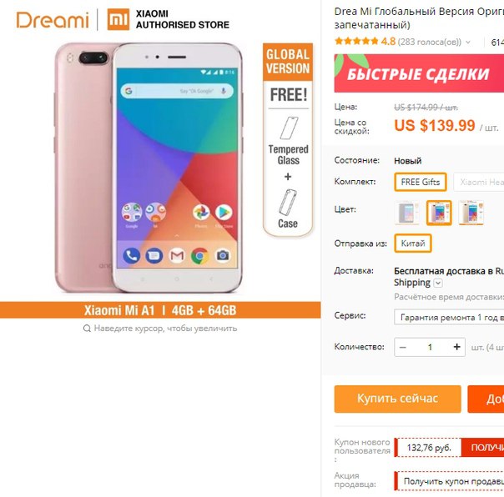Click the star rating icons
504x497 pixels.
[356, 41]
